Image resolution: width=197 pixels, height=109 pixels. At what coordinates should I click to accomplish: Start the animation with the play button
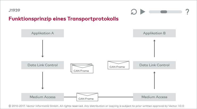point(143,12)
